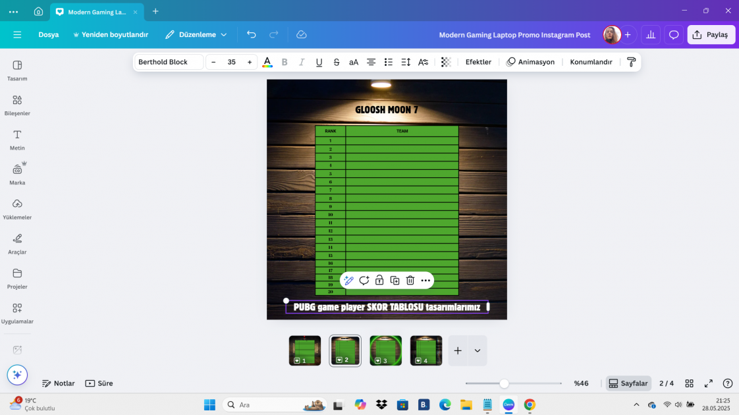
Task: Open the Bileşenler elements panel
Action: [x=17, y=104]
